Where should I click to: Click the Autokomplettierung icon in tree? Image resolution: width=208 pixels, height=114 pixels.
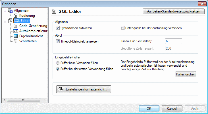(x=16, y=31)
